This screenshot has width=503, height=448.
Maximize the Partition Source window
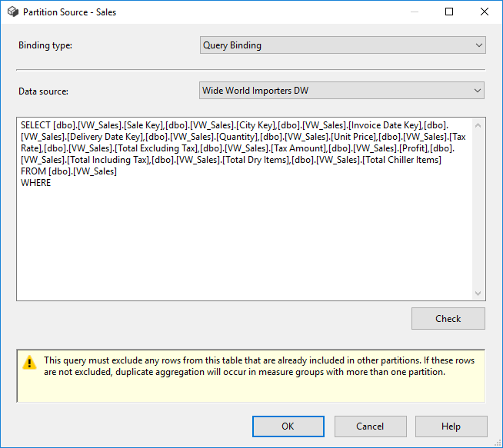tap(449, 12)
